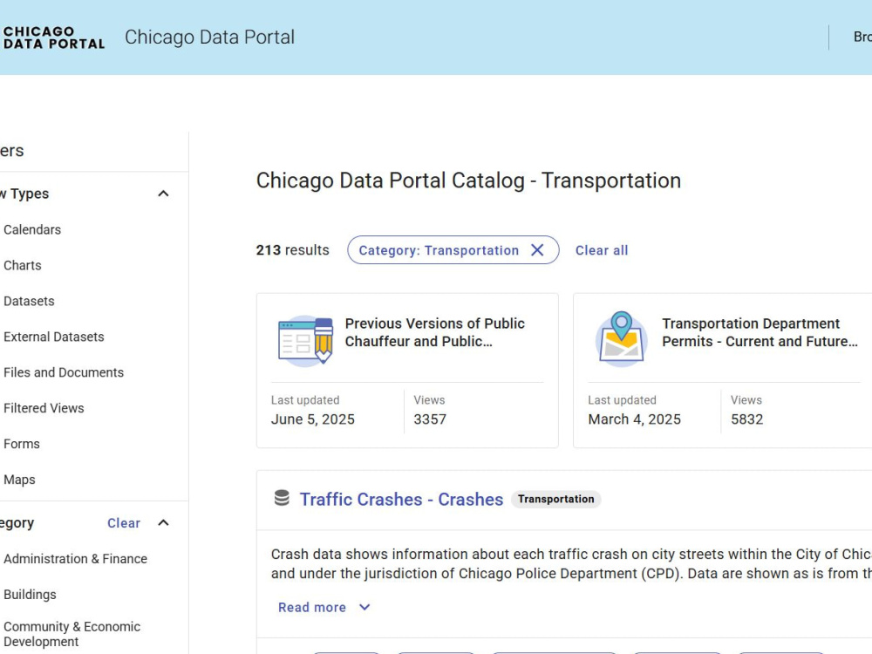Image resolution: width=872 pixels, height=654 pixels.
Task: Click the View Types section header
Action: [24, 194]
